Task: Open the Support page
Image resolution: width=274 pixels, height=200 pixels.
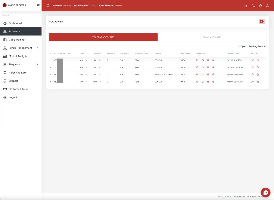Action: pos(21,81)
